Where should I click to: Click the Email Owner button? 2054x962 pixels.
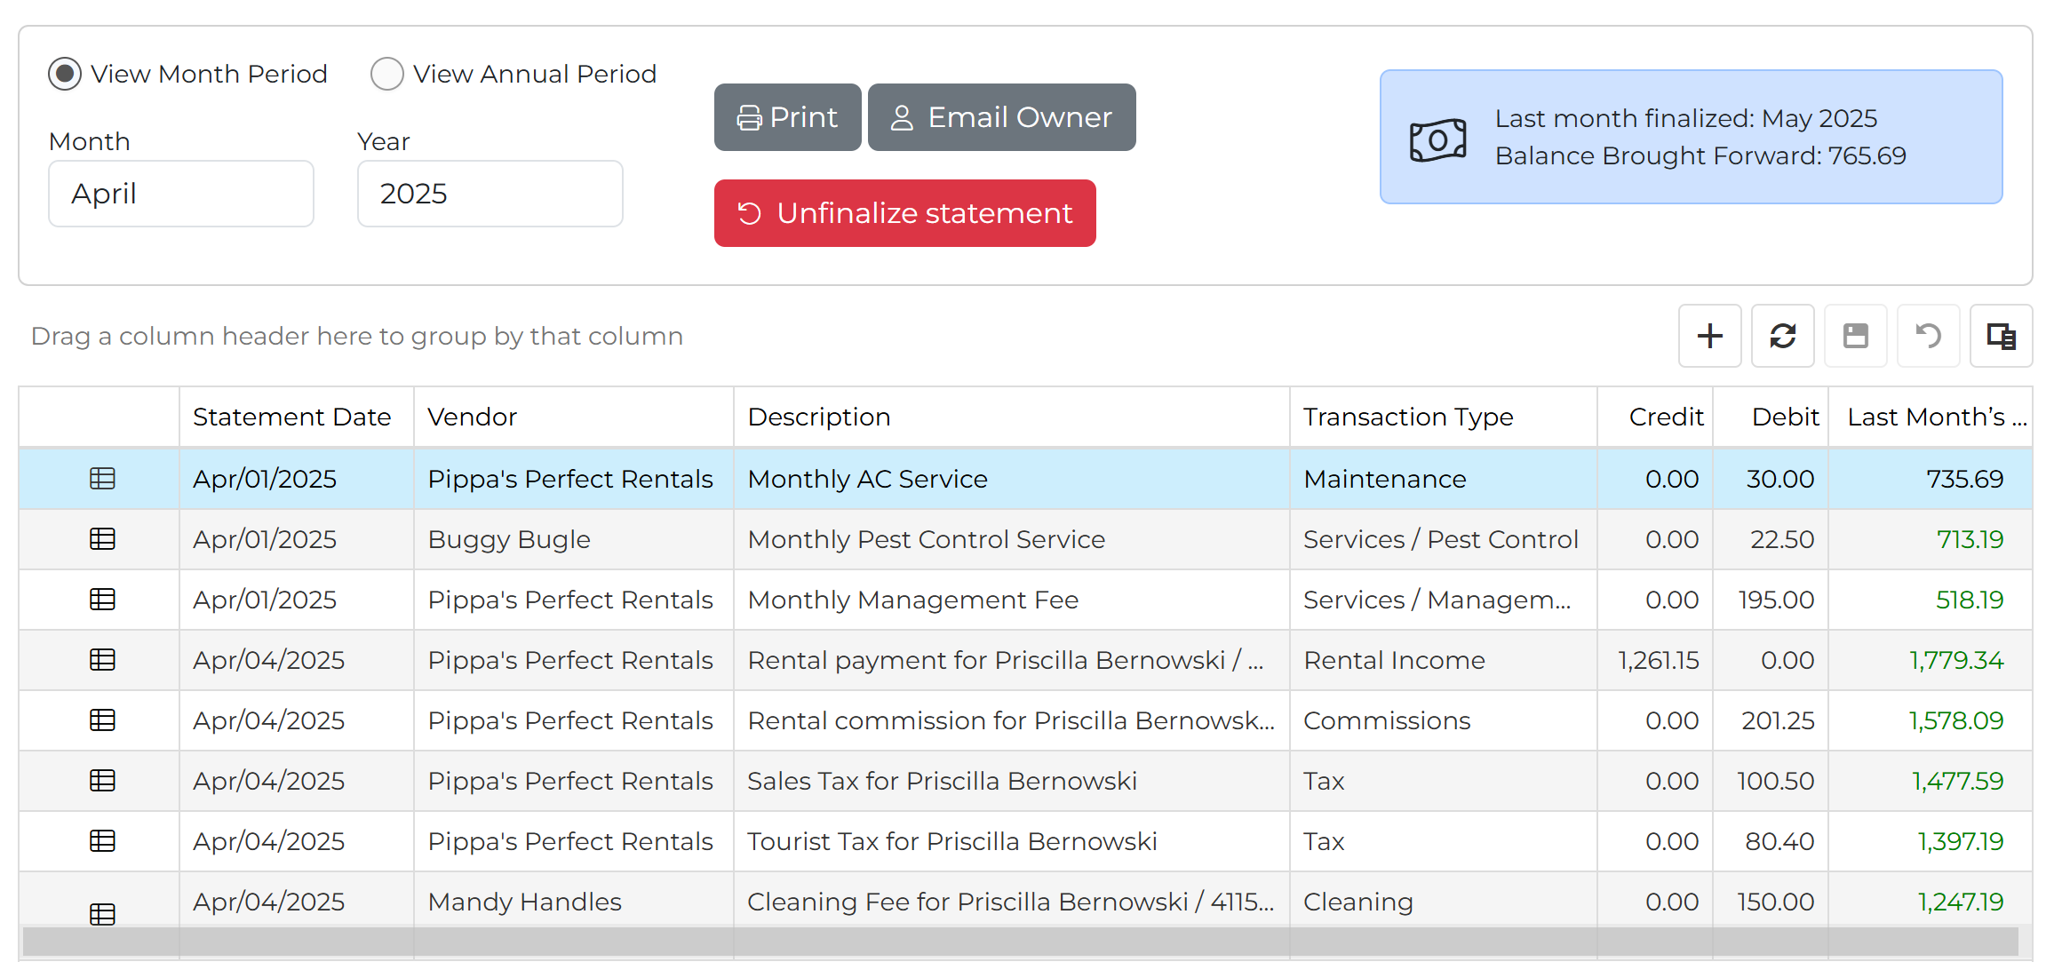[1001, 117]
